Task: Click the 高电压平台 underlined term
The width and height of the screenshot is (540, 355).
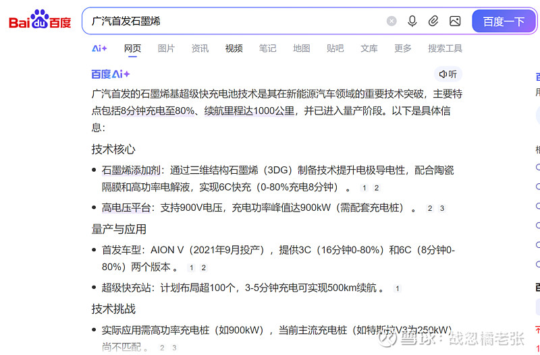Action: click(x=126, y=208)
